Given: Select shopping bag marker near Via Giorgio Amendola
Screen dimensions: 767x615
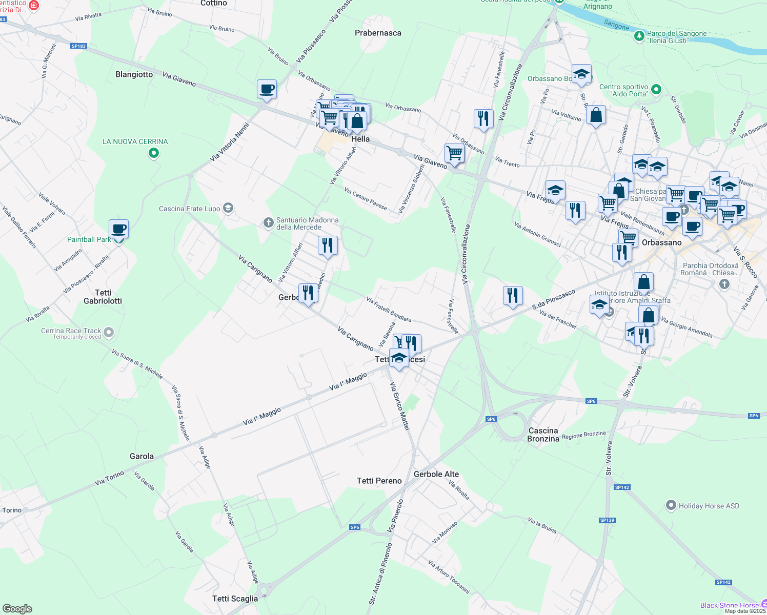Looking at the screenshot, I should click(648, 315).
